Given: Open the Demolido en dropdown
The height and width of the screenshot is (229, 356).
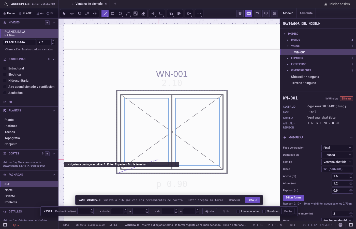Looking at the screenshot, I should [337, 155].
